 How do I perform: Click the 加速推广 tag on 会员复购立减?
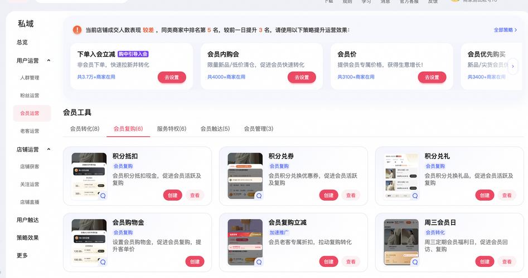coord(279,232)
